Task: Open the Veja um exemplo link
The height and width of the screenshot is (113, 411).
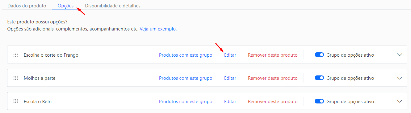Action: [x=158, y=29]
